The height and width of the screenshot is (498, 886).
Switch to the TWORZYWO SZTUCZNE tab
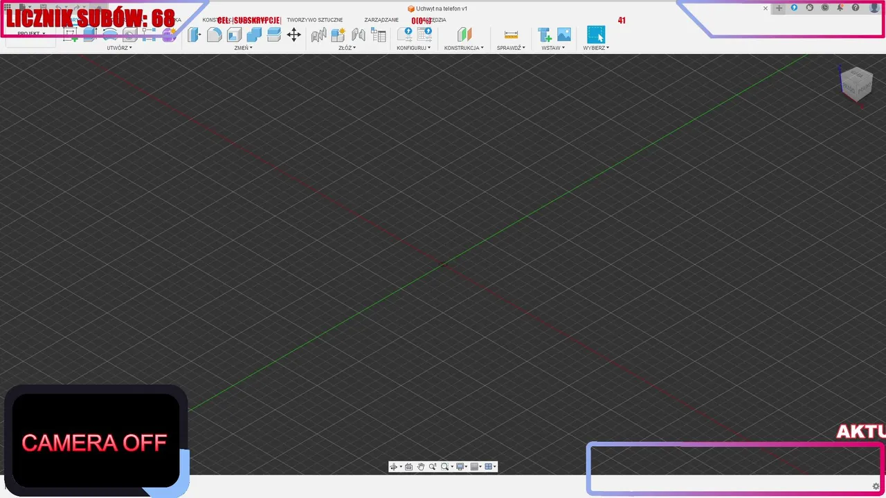(x=315, y=20)
